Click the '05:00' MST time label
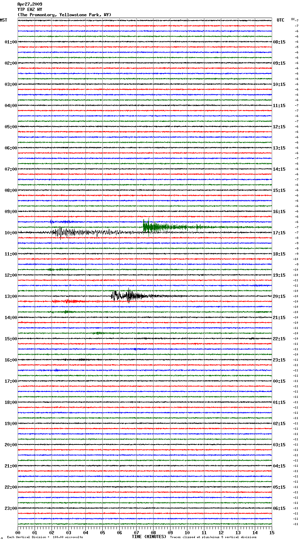Viewport: 300px width, 542px height. [11, 127]
